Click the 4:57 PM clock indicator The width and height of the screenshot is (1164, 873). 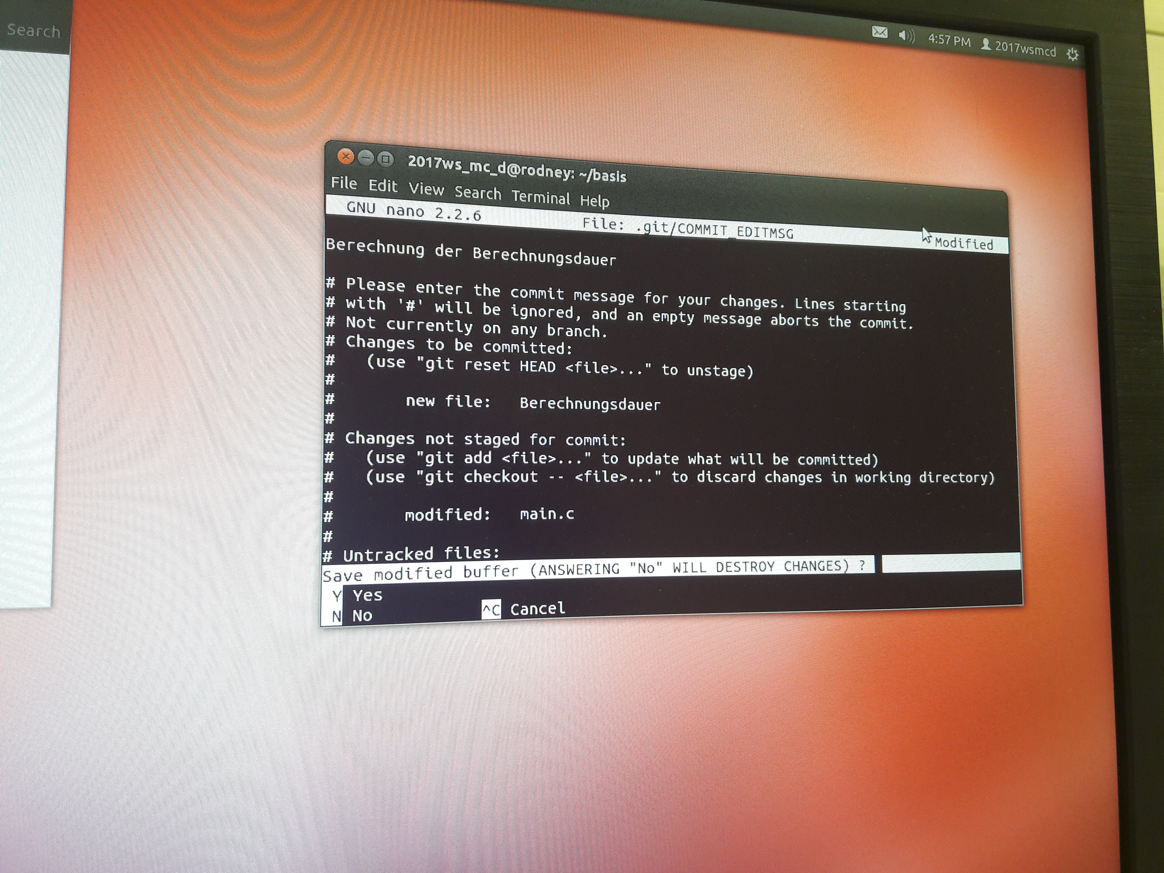pyautogui.click(x=949, y=40)
